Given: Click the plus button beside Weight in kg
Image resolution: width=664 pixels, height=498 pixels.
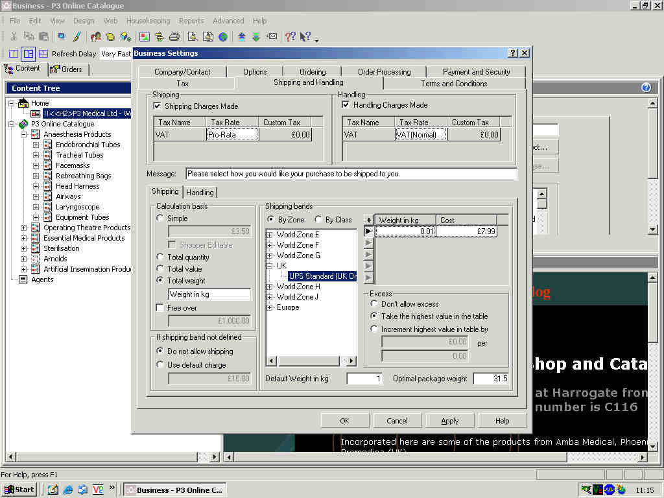Looking at the screenshot, I should [x=369, y=220].
